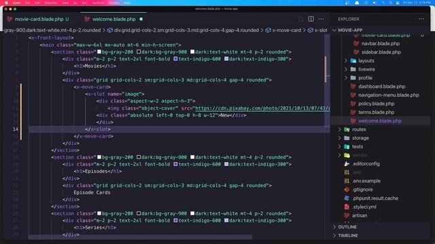Viewport: 435px width, 244px height.
Task: Open macOS Spotlight search icon
Action: (390, 3)
